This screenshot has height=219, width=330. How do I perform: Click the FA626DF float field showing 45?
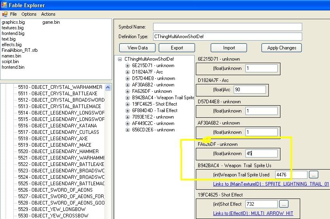[x=262, y=154]
